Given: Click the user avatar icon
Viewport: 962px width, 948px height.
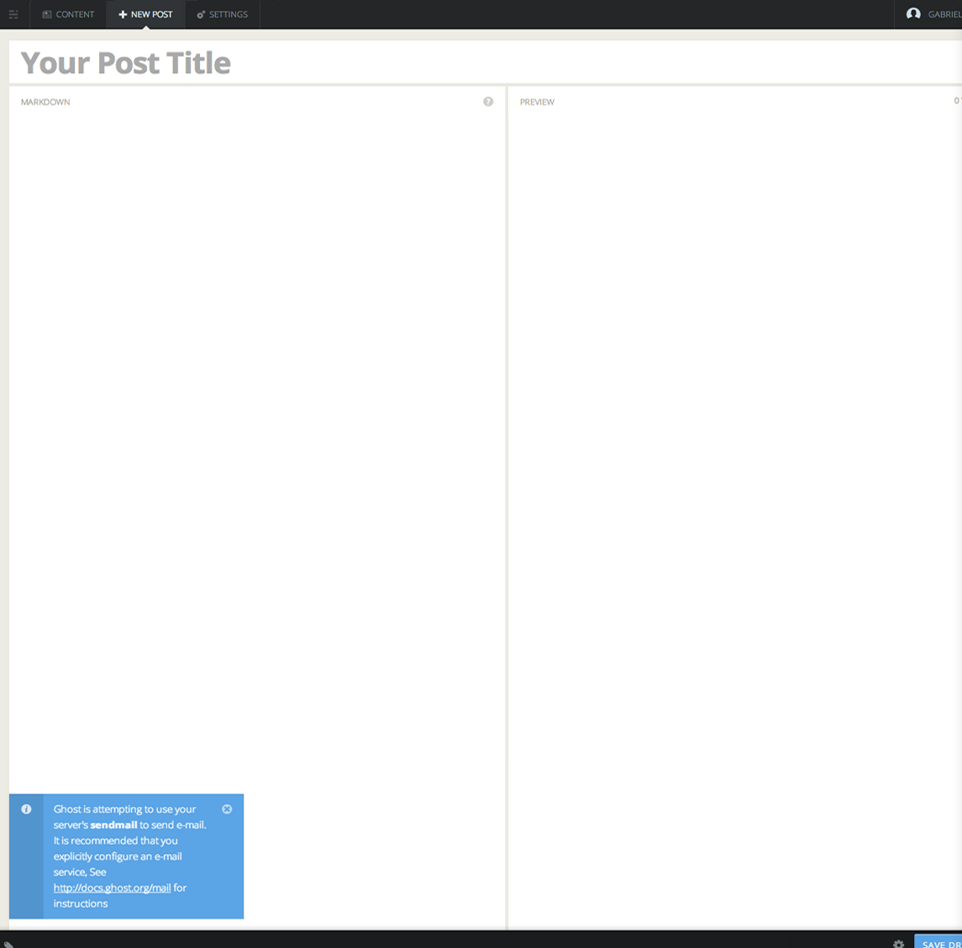Looking at the screenshot, I should click(913, 13).
